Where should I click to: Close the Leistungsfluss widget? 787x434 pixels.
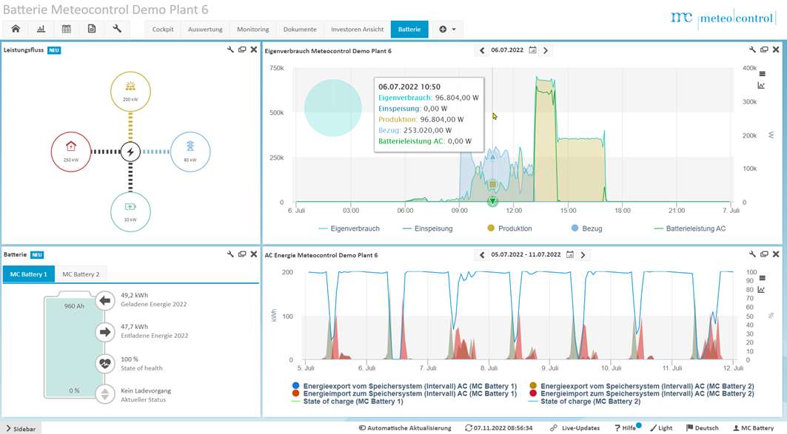pos(253,50)
